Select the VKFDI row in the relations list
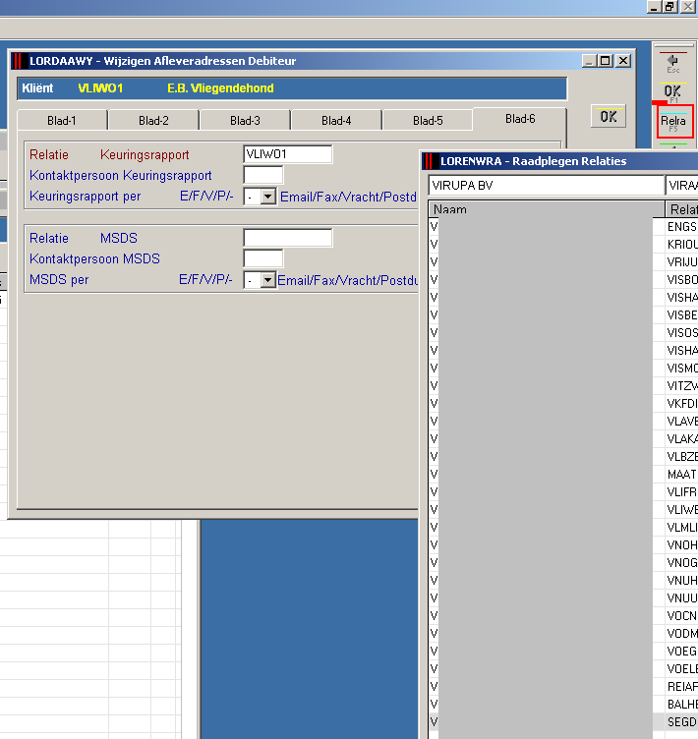The width and height of the screenshot is (698, 739). point(563,404)
